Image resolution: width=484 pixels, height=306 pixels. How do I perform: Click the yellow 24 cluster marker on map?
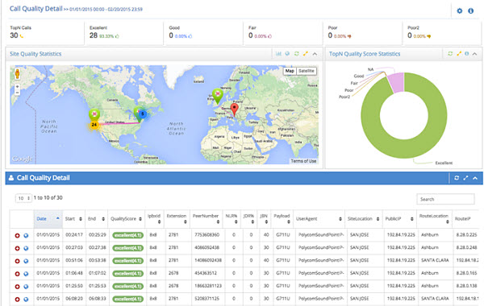click(x=94, y=125)
